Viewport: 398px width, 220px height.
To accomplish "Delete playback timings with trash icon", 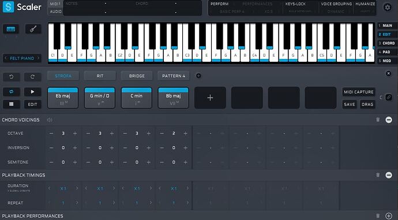I will pos(378,175).
